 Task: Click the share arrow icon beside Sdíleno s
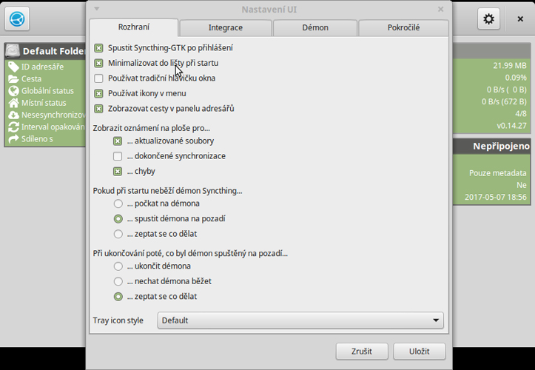[x=13, y=139]
